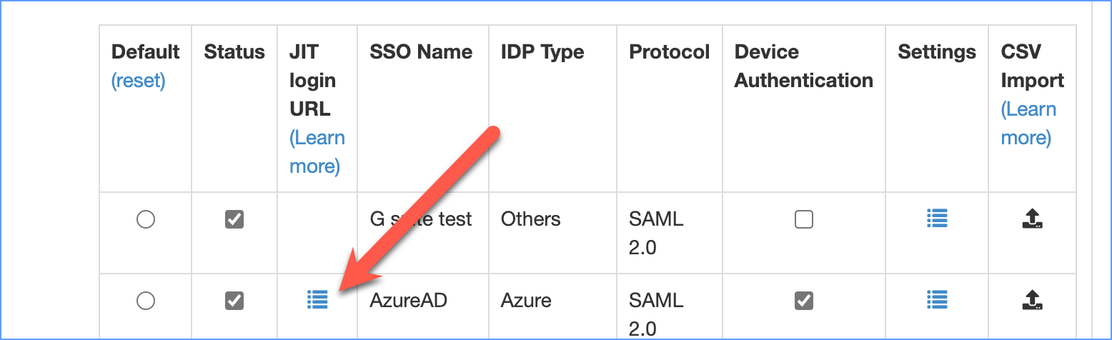This screenshot has height=340, width=1112.
Task: Click the Device Authentication column header
Action: click(804, 66)
